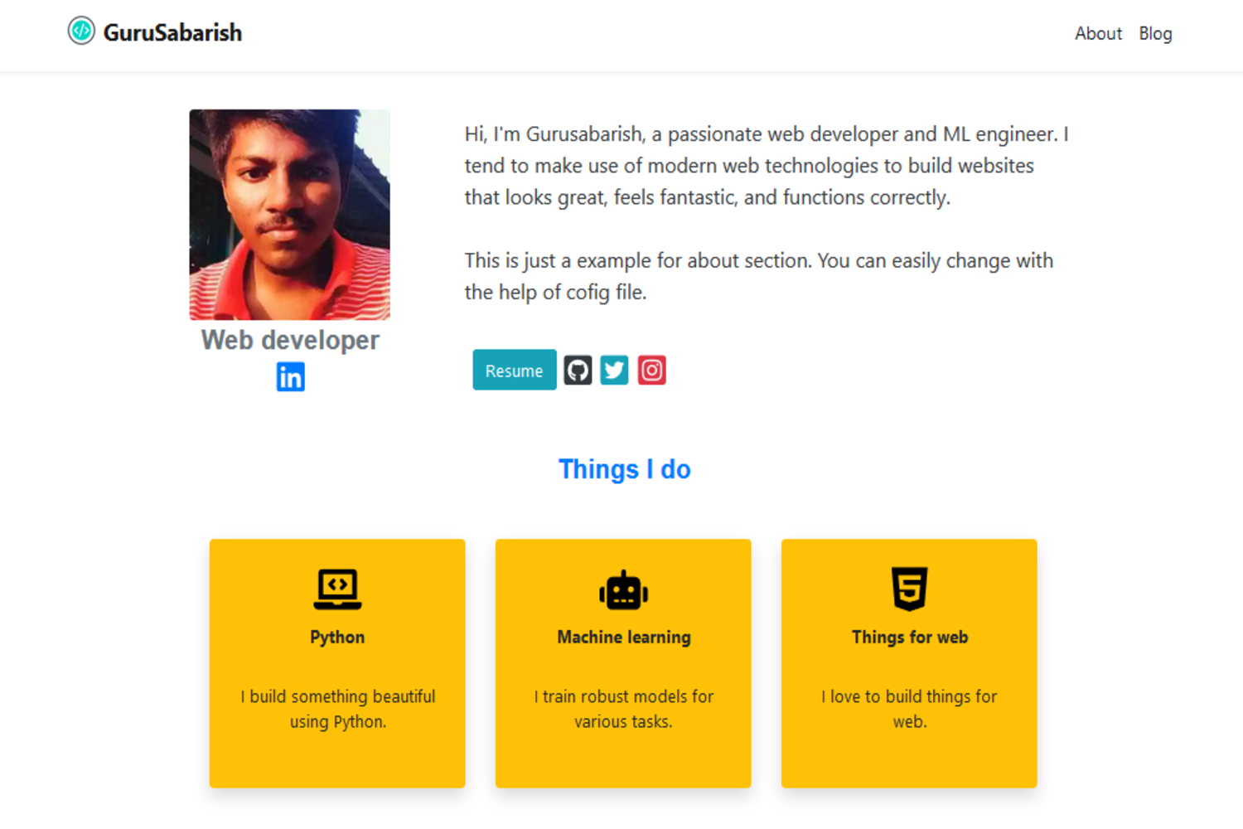This screenshot has width=1243, height=829.
Task: Click the Things I do heading
Action: tap(624, 469)
